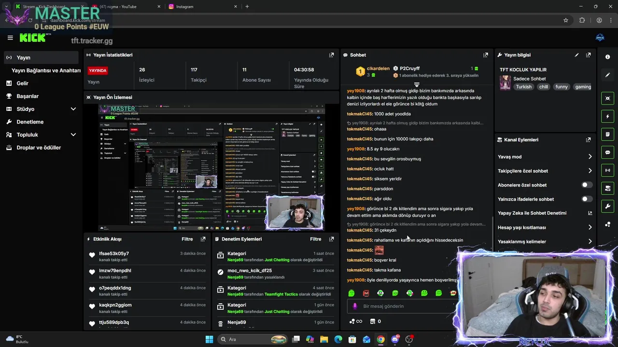
Task: Open Yayın Bağlantısı ve Anahtarı page
Action: click(46, 70)
